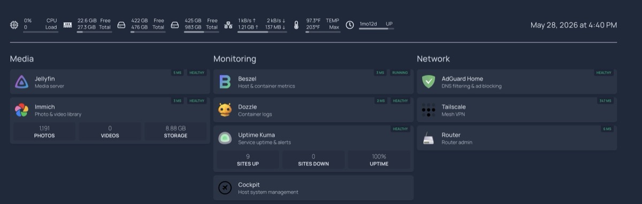The width and height of the screenshot is (642, 204).
Task: Click the UPTIME 100% stat block
Action: tap(379, 160)
